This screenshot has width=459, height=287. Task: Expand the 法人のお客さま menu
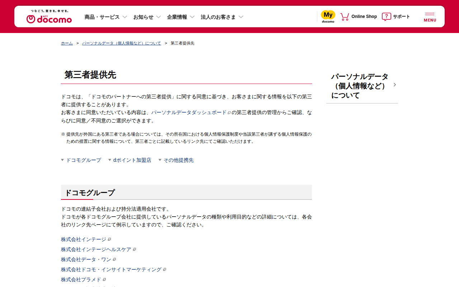click(222, 17)
